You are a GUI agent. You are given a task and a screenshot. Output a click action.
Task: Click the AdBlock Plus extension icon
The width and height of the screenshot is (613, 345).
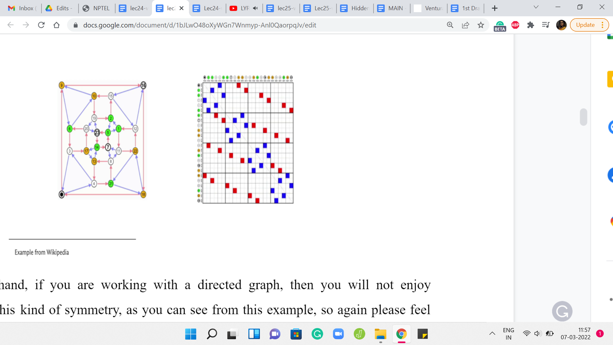(x=515, y=25)
